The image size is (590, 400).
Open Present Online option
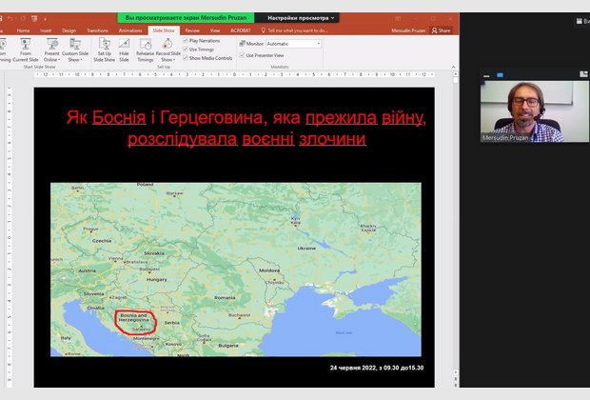click(51, 46)
